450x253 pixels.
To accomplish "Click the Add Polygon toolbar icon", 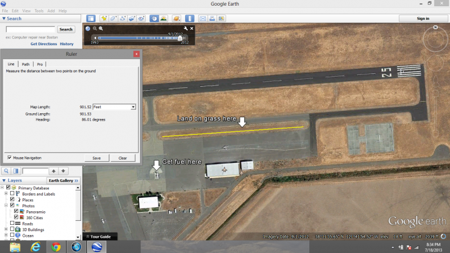I will [113, 19].
